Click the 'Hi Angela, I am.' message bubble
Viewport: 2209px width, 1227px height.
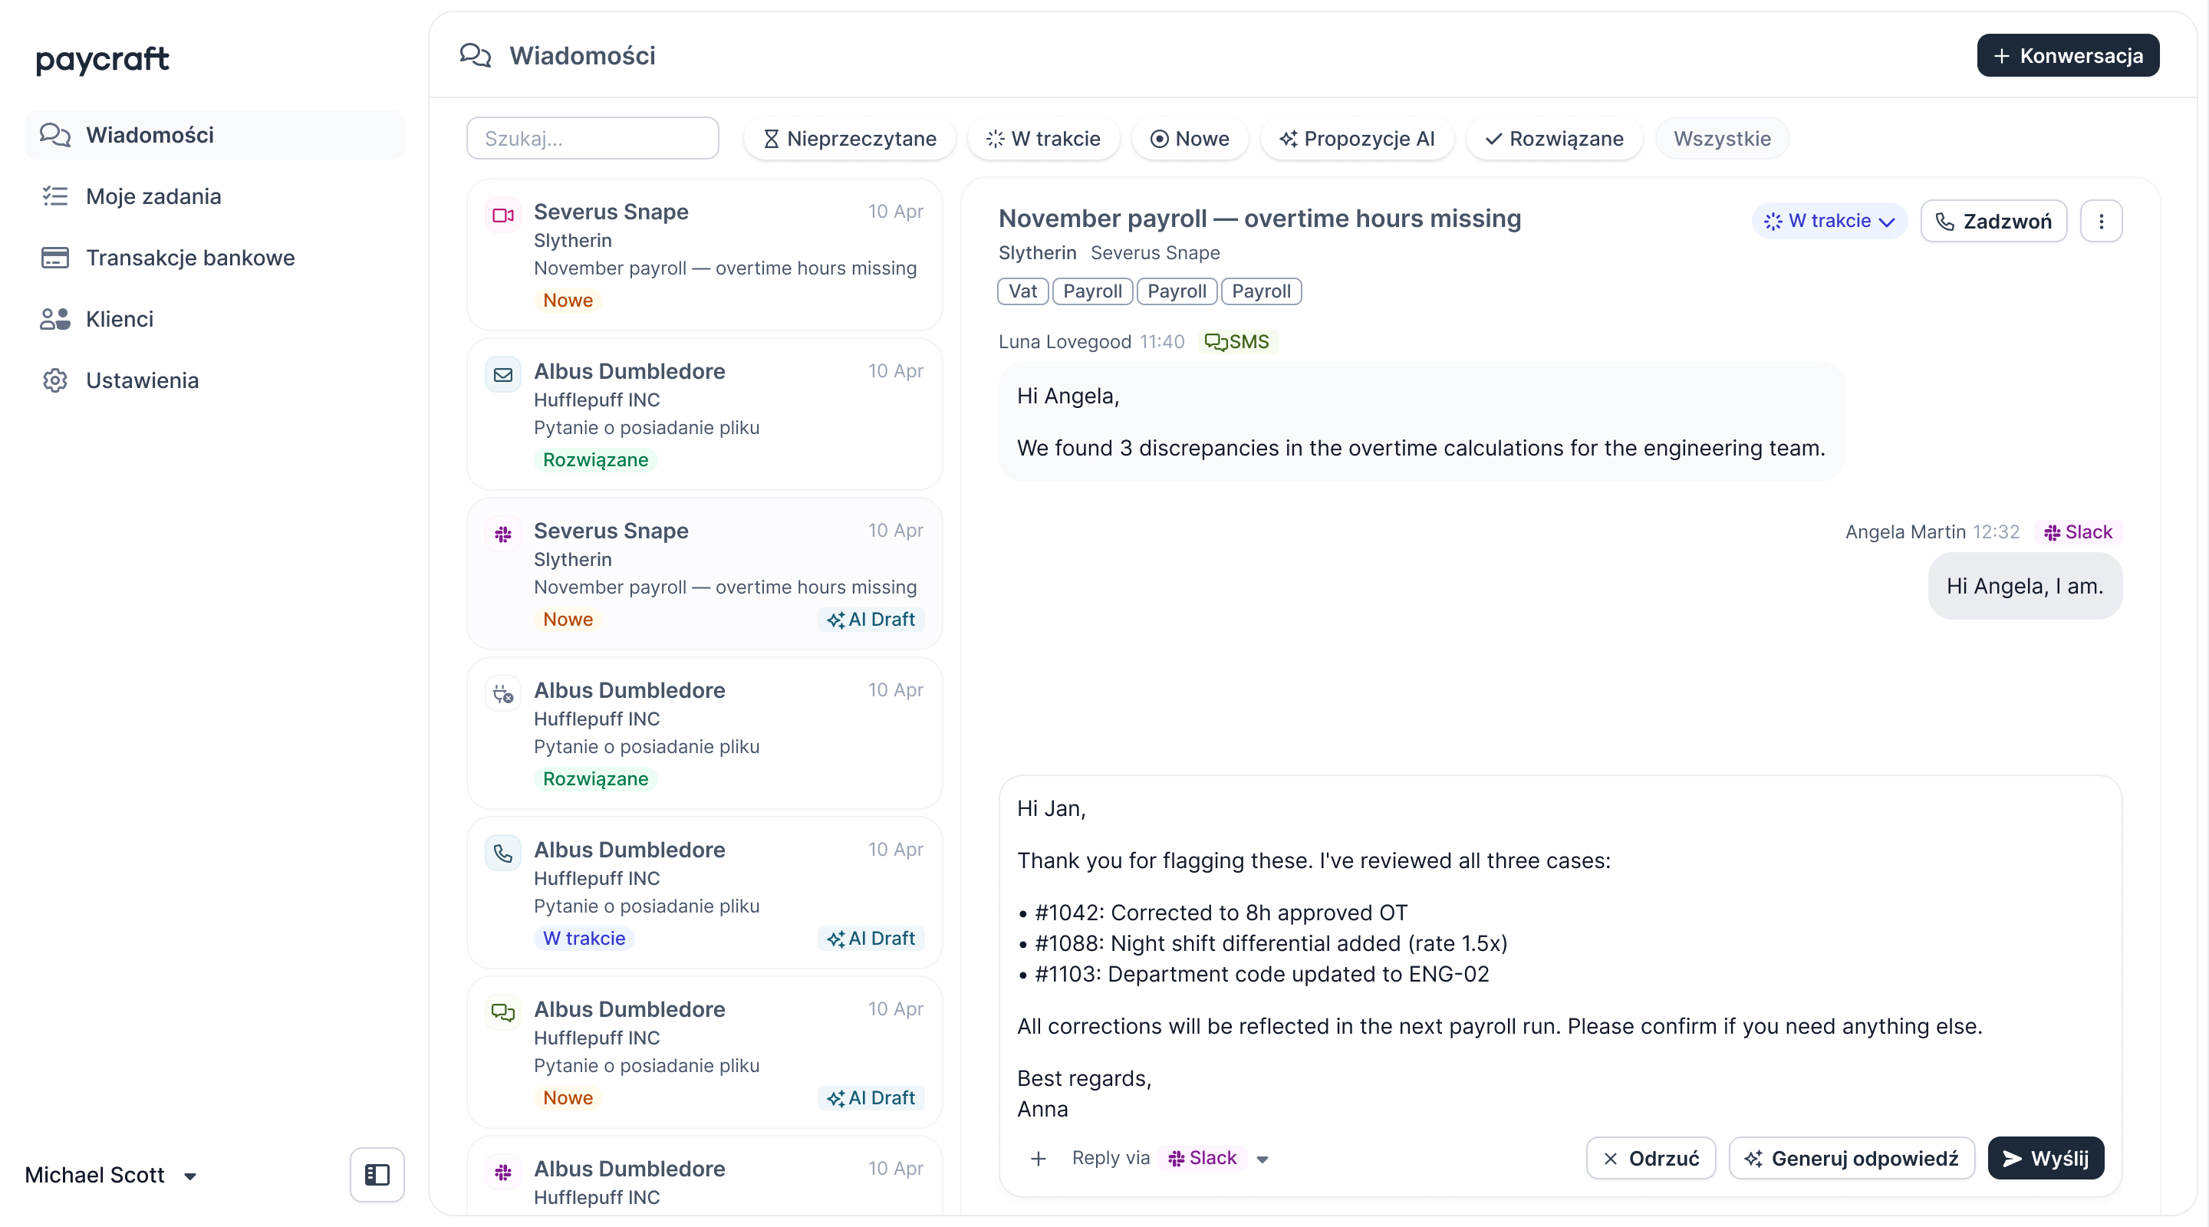[2025, 586]
